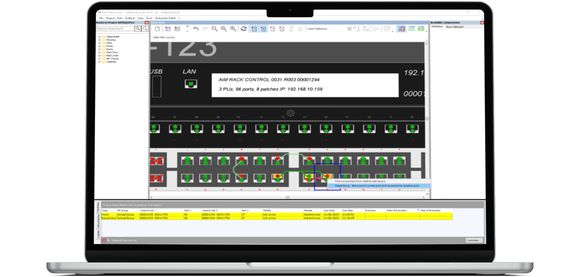Screen dimensions: 580x277
Task: Click the Executor column header
Action: [375, 210]
